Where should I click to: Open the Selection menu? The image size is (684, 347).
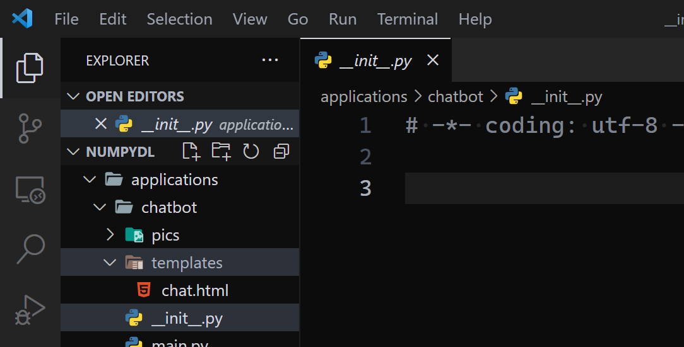pyautogui.click(x=179, y=19)
